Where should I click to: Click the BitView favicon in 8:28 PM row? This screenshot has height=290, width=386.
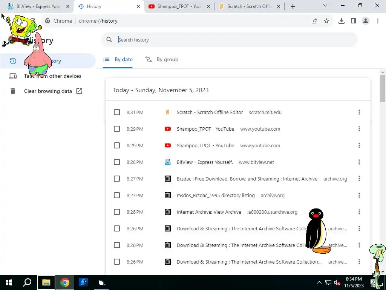tap(167, 162)
